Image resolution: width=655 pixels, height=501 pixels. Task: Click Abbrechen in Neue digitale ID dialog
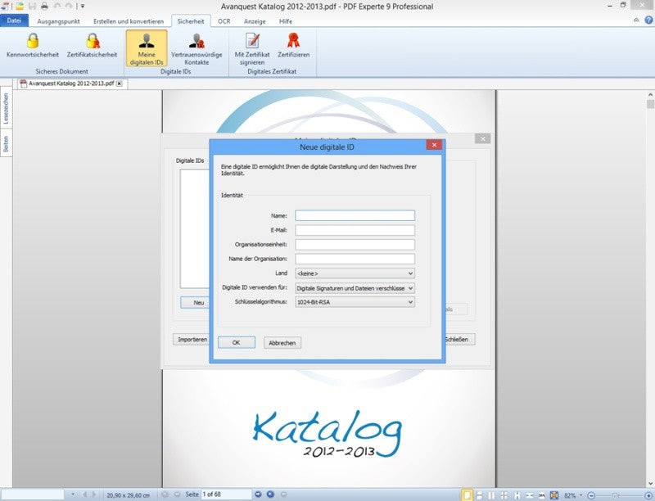[282, 343]
